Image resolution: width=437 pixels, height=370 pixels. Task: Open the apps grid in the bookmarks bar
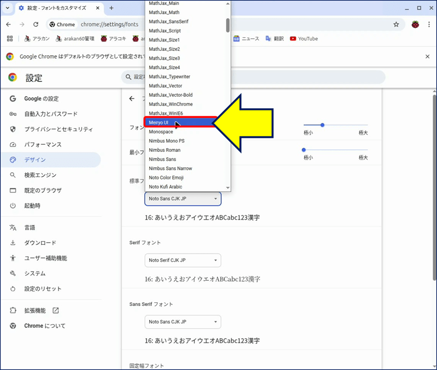click(10, 39)
